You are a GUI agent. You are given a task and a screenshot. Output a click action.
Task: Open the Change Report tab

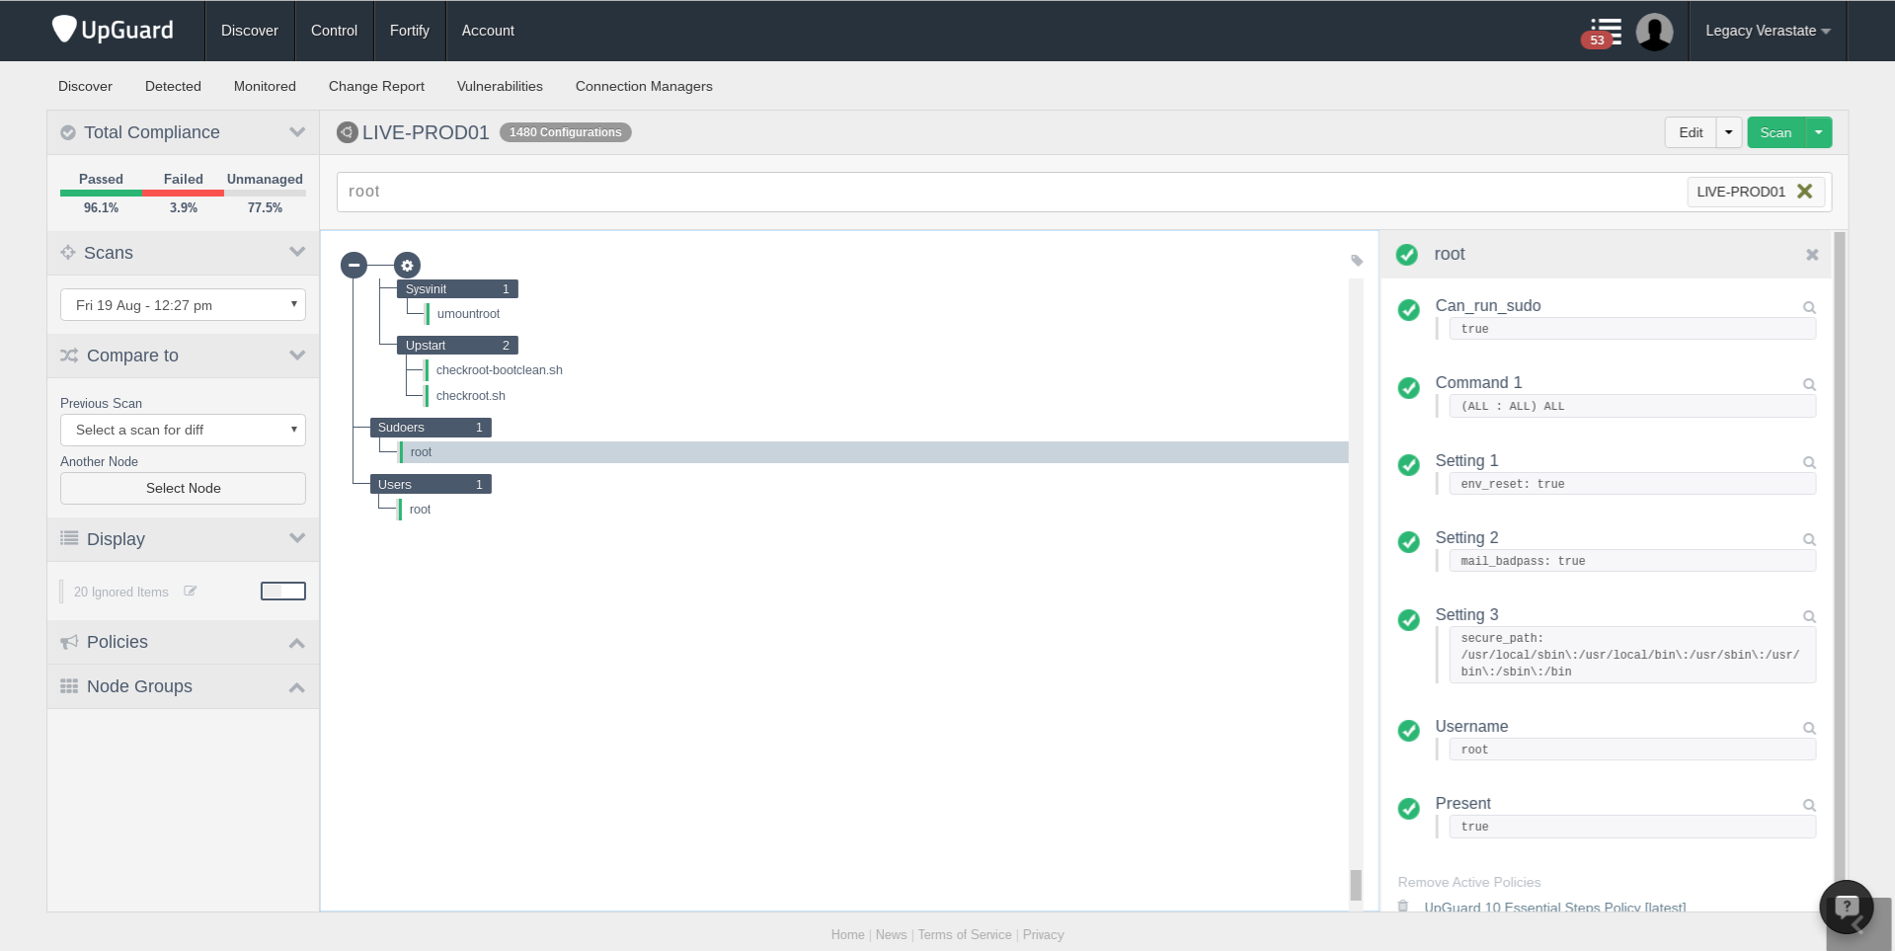click(376, 86)
